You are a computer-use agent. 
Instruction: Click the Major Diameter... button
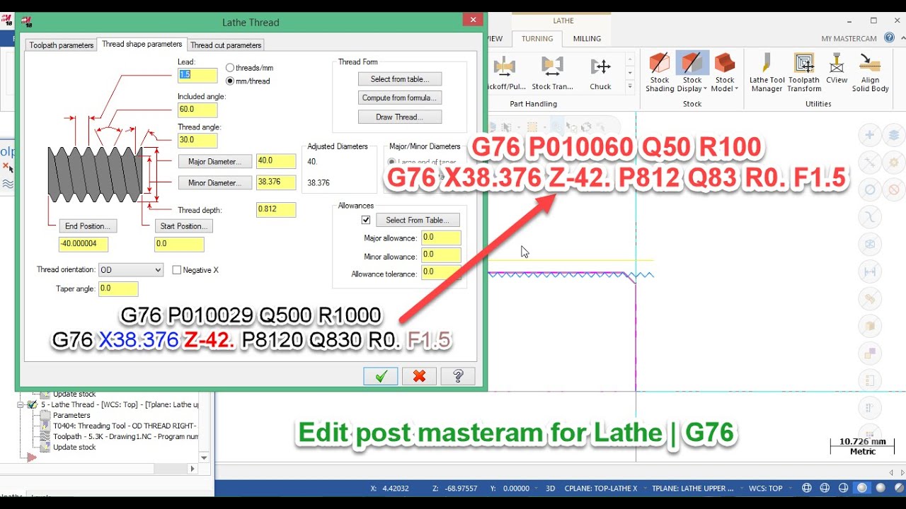(x=214, y=162)
